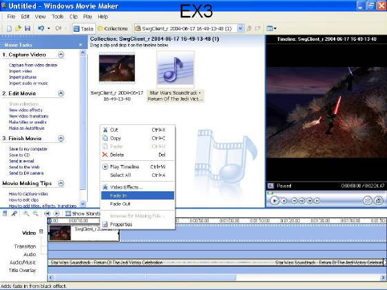
Task: Click Send to DV camera link
Action: [x=26, y=173]
